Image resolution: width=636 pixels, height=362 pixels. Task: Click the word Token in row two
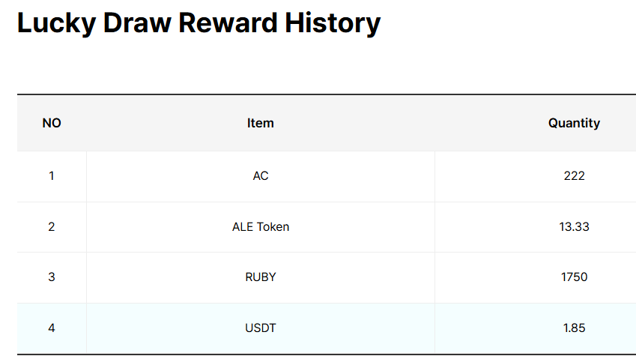(x=273, y=227)
